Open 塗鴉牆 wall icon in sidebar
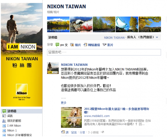 4,111
